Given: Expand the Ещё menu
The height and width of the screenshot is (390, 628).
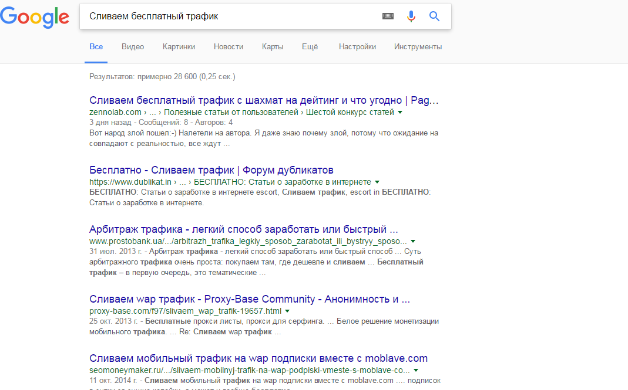Looking at the screenshot, I should pyautogui.click(x=310, y=47).
